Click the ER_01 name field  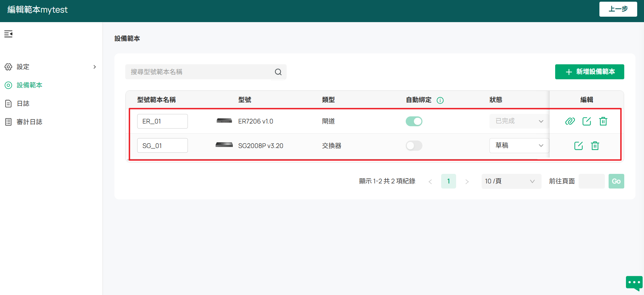[x=162, y=121]
